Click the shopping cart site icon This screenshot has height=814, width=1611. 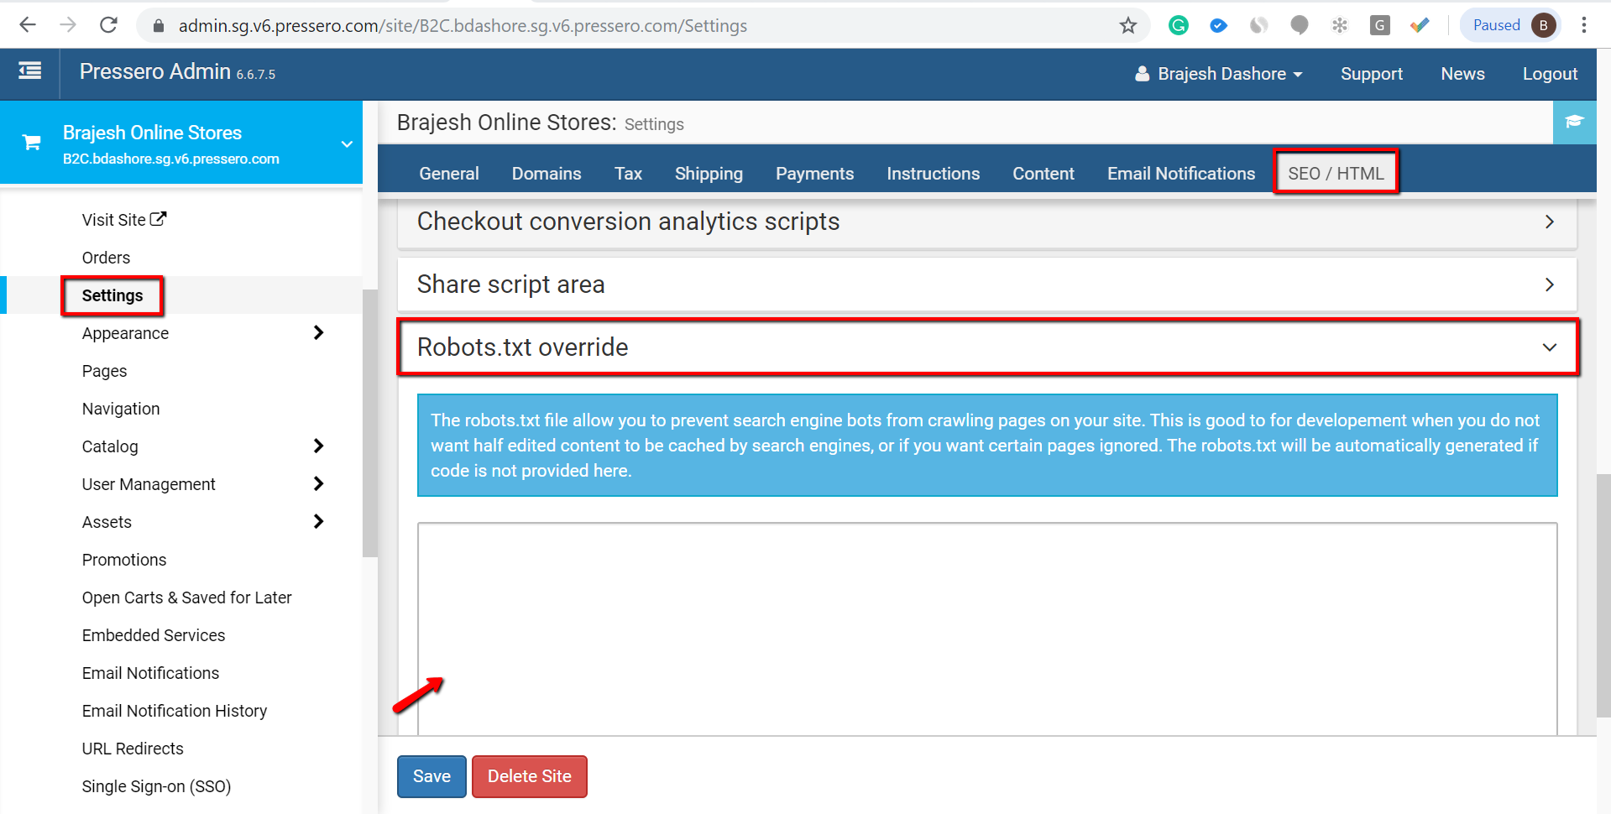[32, 143]
